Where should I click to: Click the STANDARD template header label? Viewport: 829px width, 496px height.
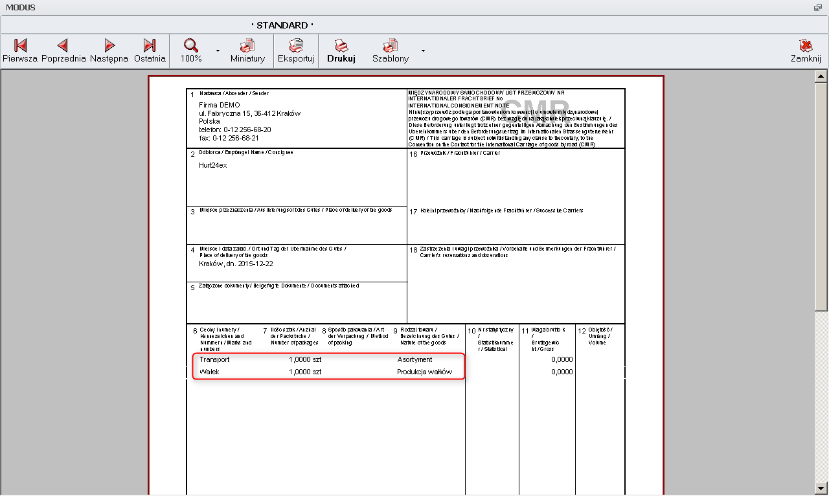tap(282, 25)
